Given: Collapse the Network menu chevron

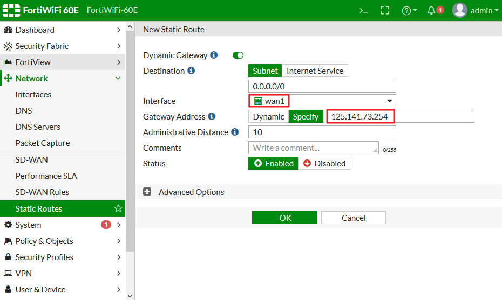Looking at the screenshot, I should click(x=118, y=78).
